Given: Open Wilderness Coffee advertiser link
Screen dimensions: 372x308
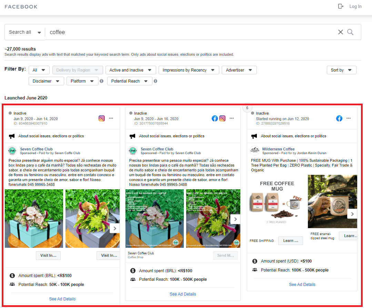Looking at the screenshot, I should (x=278, y=149).
